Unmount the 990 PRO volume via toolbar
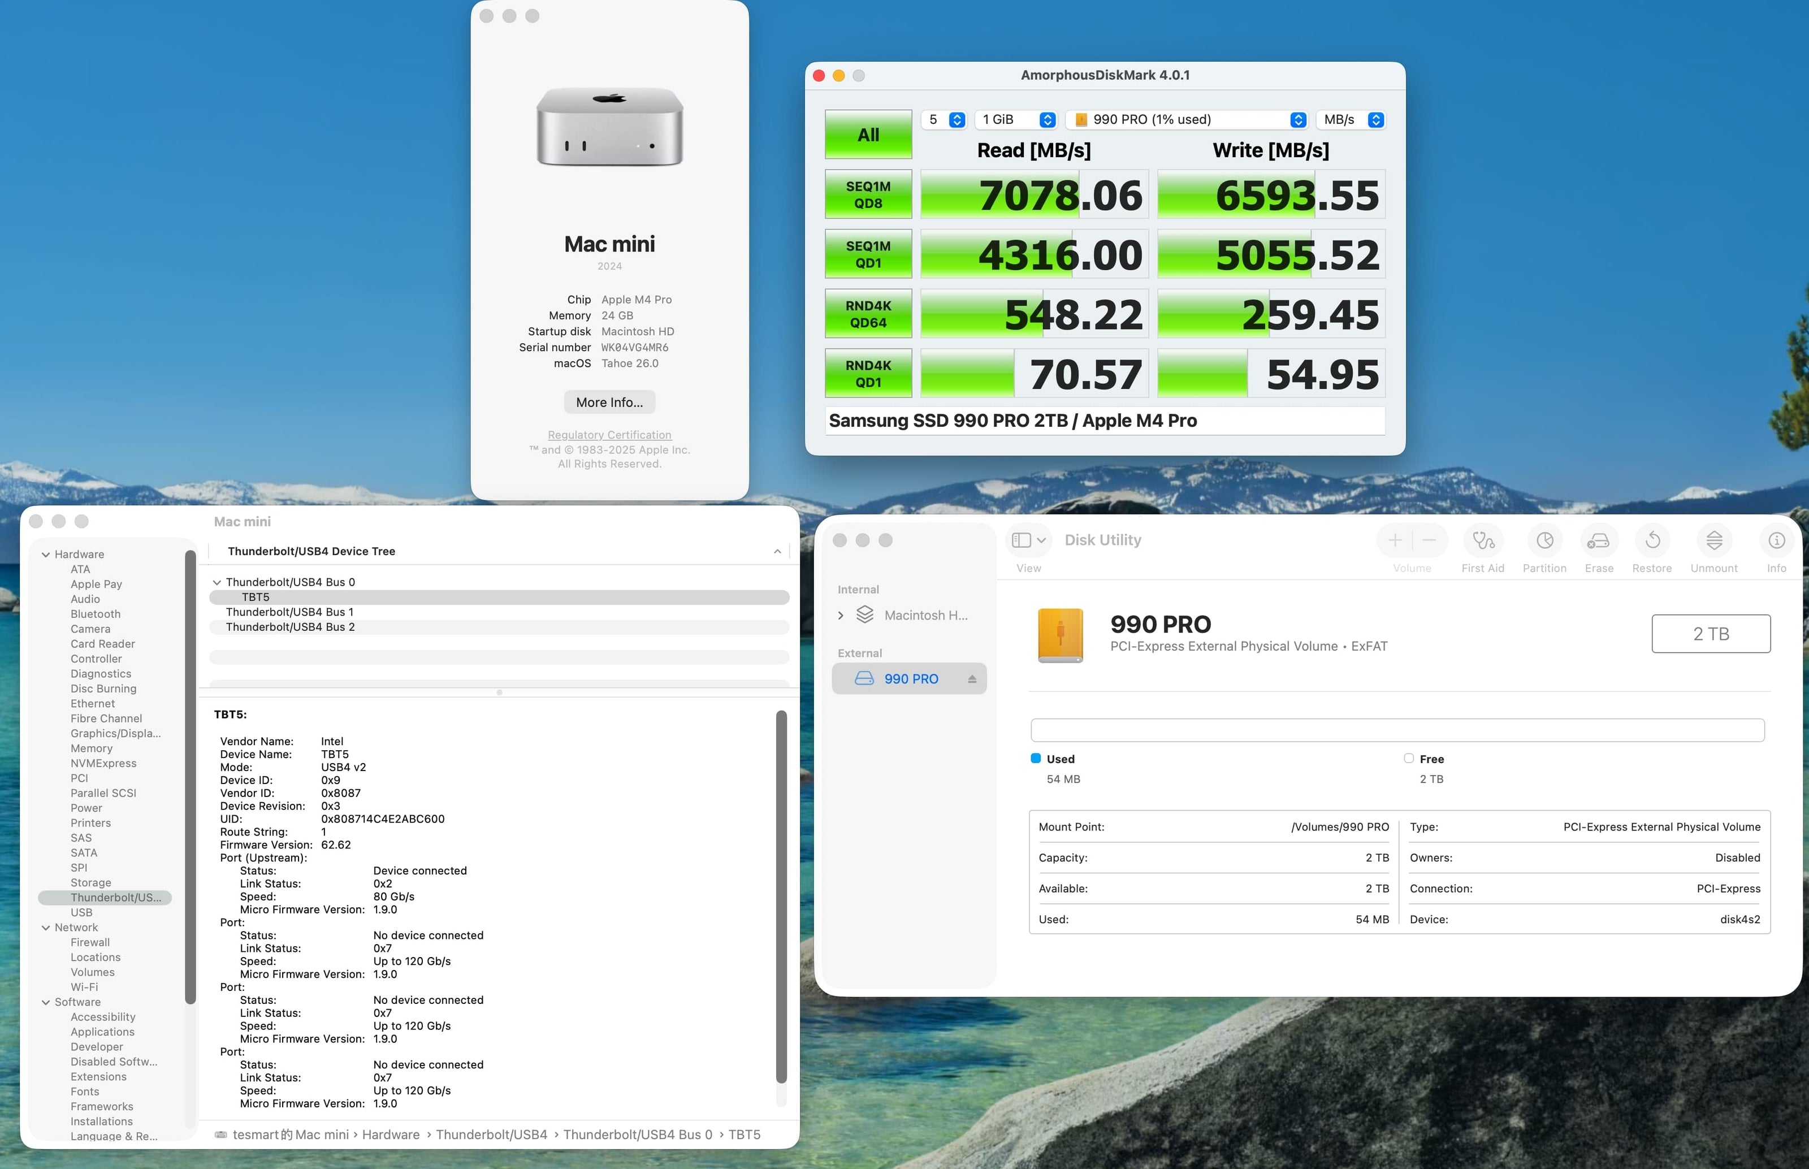 [x=1713, y=540]
